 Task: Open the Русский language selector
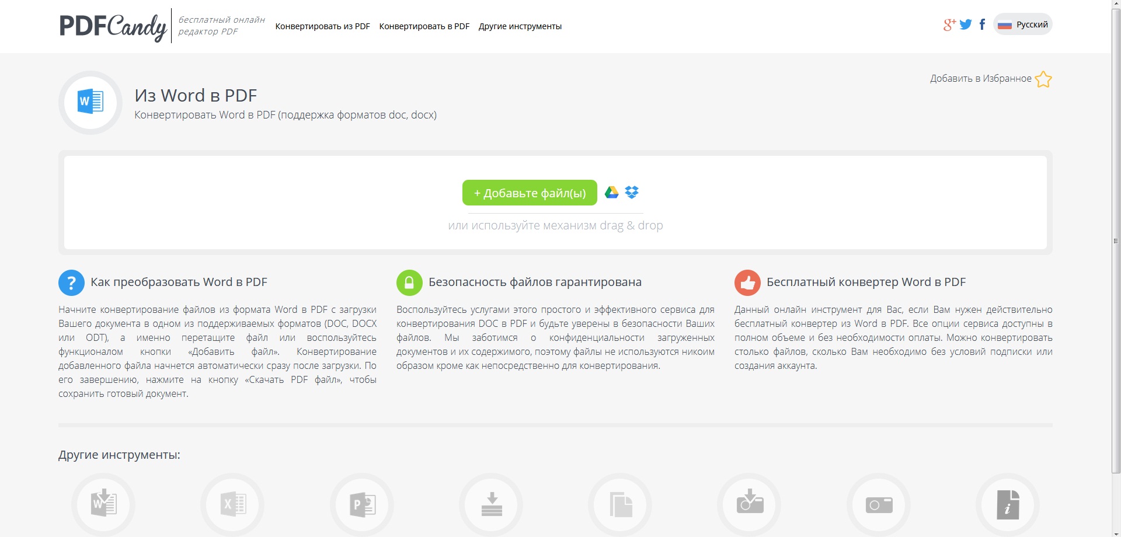1022,25
